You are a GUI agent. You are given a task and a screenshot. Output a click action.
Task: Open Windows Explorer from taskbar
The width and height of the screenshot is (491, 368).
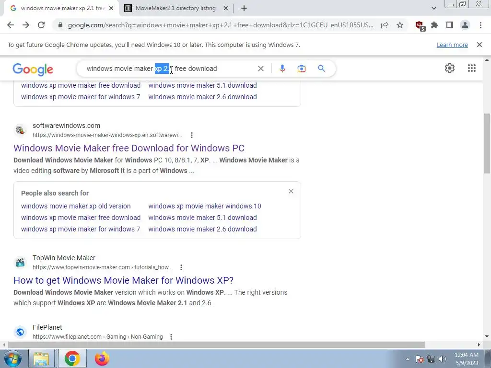click(x=41, y=358)
